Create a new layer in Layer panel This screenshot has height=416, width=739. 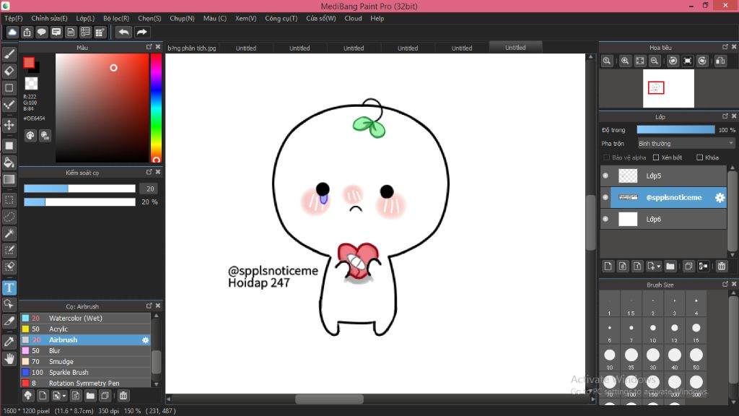pyautogui.click(x=608, y=266)
